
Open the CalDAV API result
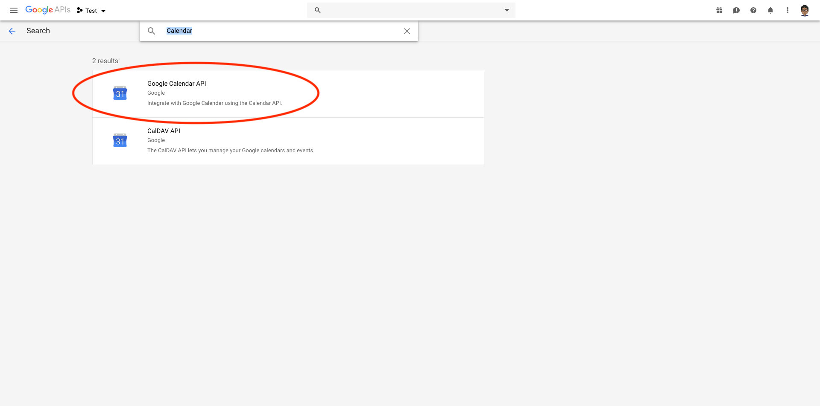(164, 131)
